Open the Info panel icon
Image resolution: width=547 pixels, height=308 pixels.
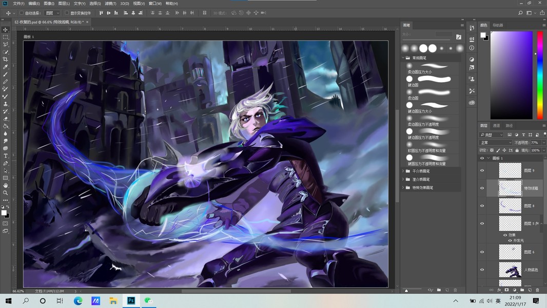click(x=472, y=48)
